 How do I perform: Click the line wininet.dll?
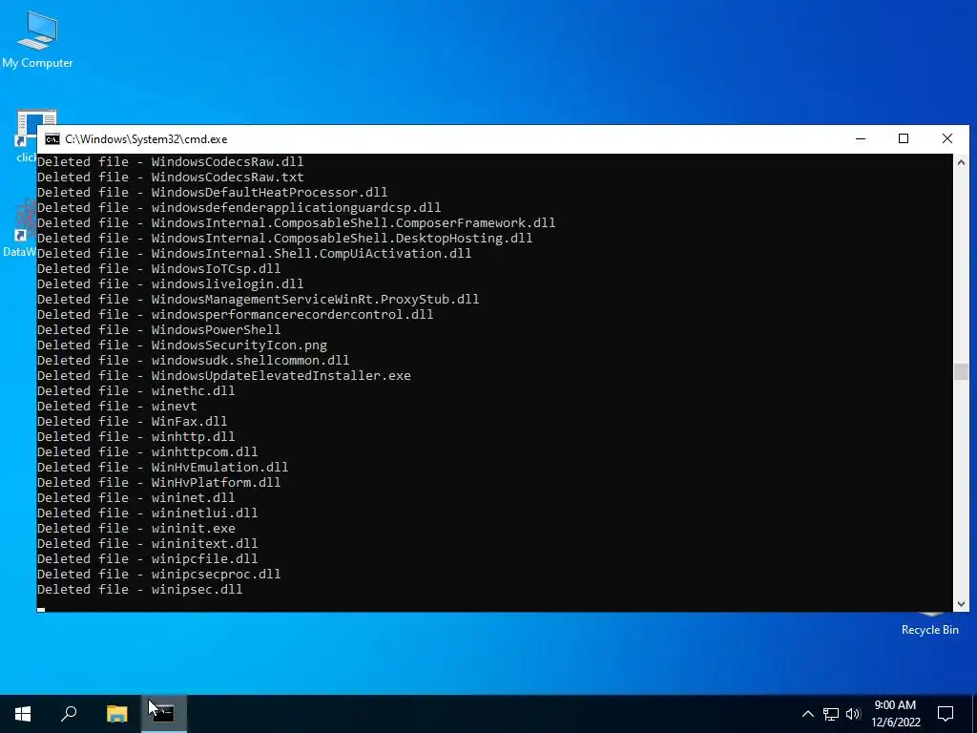point(135,497)
